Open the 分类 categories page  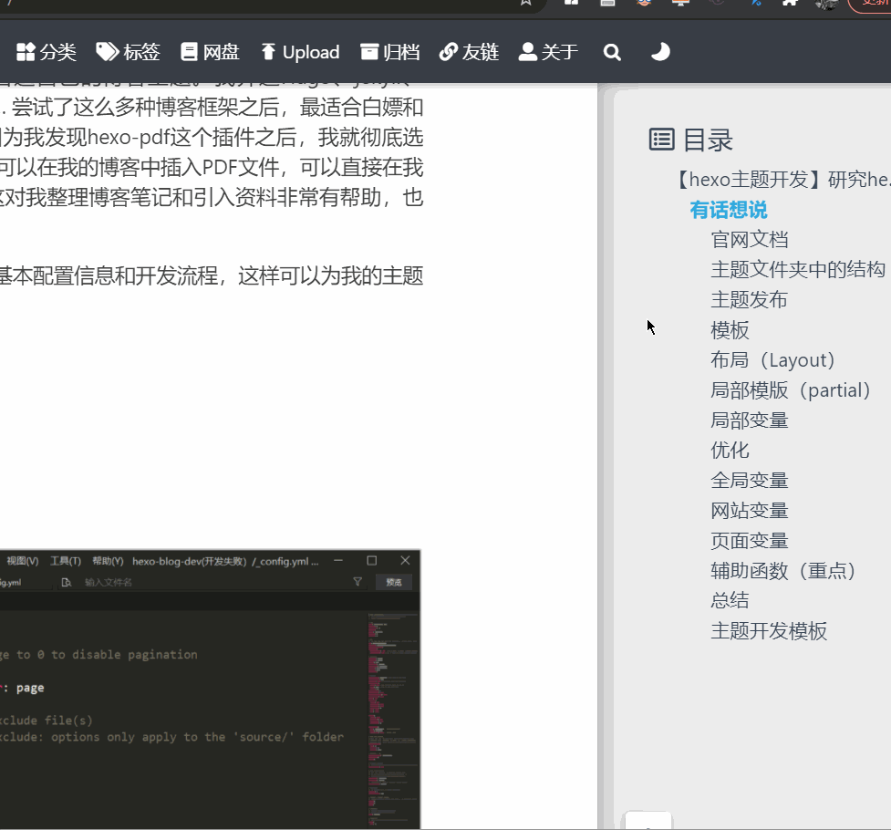[46, 52]
